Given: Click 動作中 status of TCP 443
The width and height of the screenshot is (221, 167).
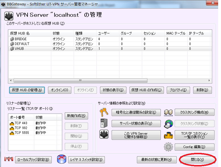Looking at the screenshot, I should point(41,123).
